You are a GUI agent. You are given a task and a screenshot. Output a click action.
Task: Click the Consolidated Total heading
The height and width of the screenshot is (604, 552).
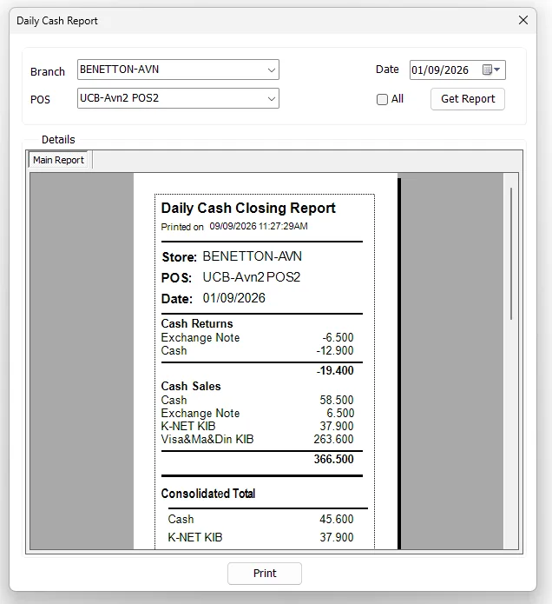[208, 494]
